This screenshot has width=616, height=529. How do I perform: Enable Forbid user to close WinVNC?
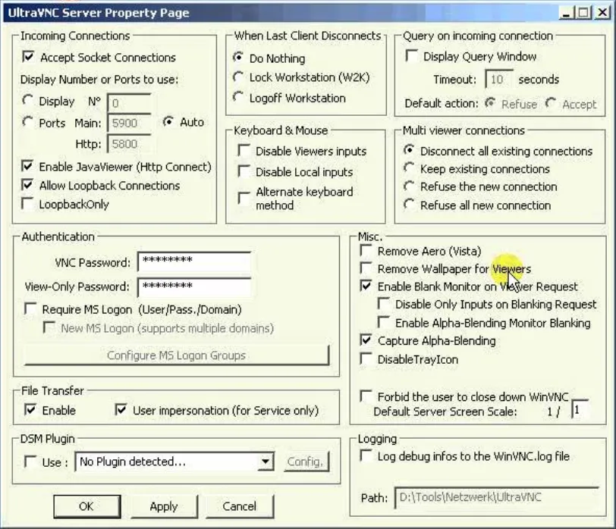366,396
